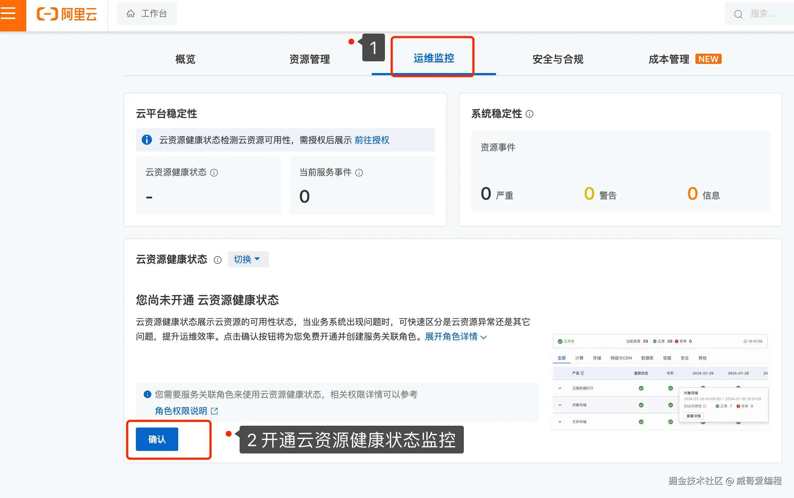This screenshot has height=498, width=794.
Task: Click the Alibaba Cloud logo
Action: point(67,14)
